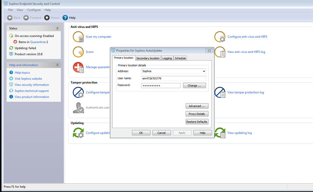The image size is (313, 192).
Task: Open View updating log link
Action: tap(239, 133)
